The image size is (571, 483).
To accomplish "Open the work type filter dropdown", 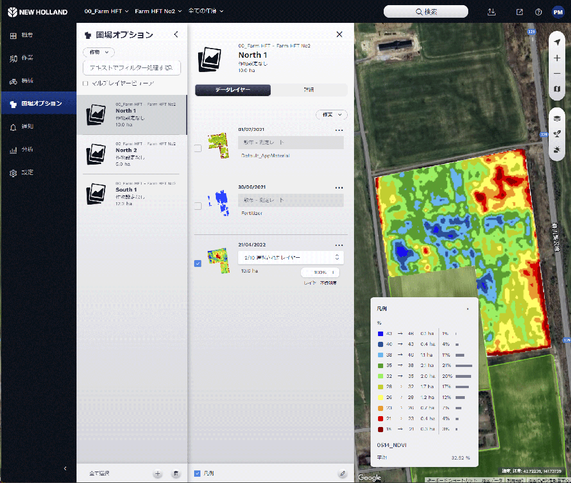I will click(x=331, y=115).
